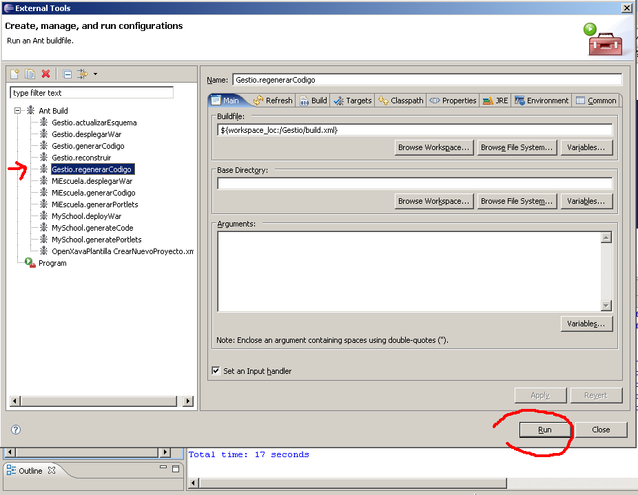Click the ant icon beside MySchool.generateCode

(43, 228)
